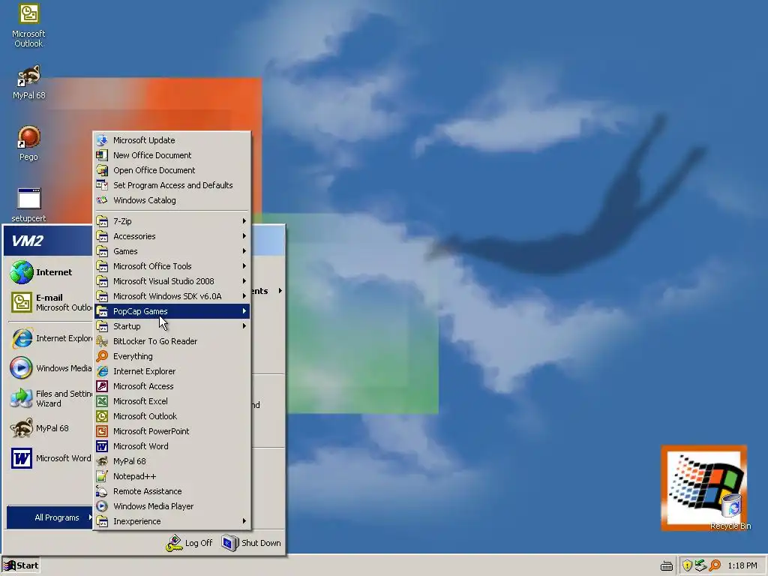This screenshot has height=576, width=768.
Task: Select the Pego desktop shortcut
Action: click(x=28, y=143)
